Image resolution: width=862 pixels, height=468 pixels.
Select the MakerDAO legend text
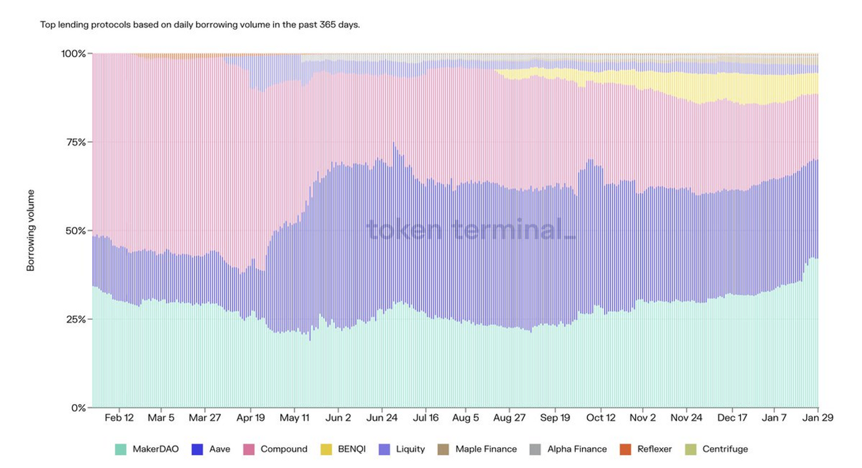156,449
